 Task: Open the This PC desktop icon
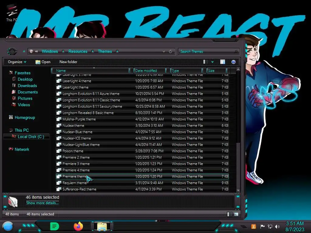pos(12,13)
